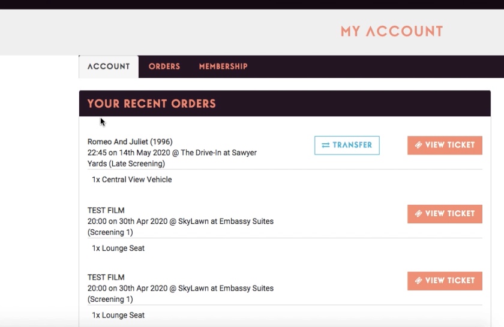Select the second TEST FILM order title
The width and height of the screenshot is (504, 327).
(x=106, y=277)
